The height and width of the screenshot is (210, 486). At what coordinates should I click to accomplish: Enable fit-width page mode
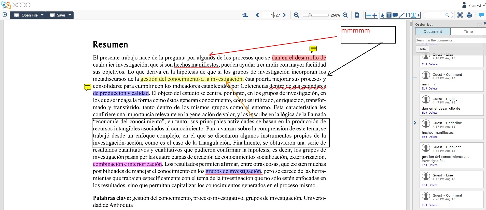[x=368, y=15]
